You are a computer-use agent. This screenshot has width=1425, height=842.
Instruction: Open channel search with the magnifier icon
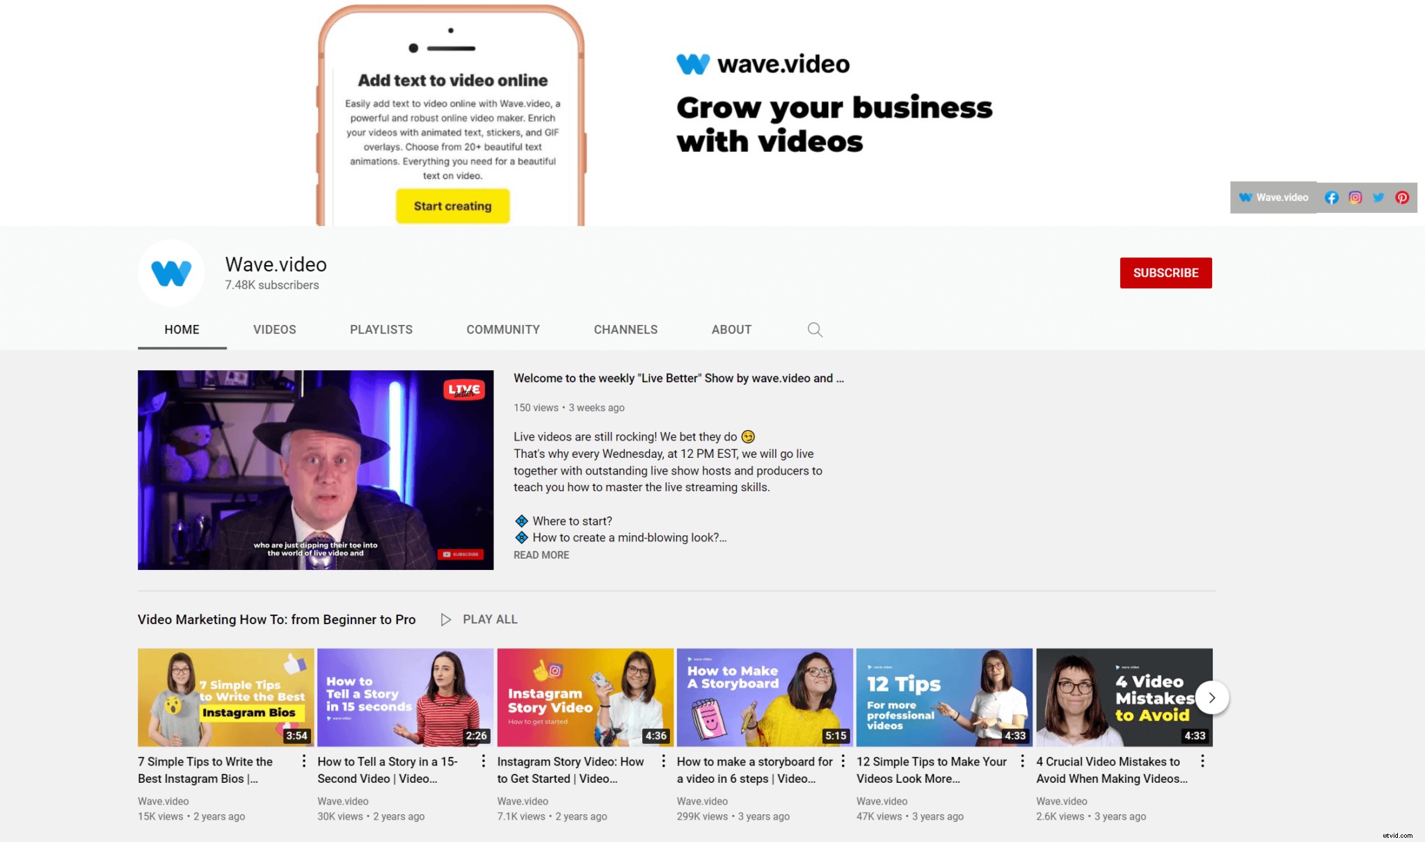pos(815,329)
